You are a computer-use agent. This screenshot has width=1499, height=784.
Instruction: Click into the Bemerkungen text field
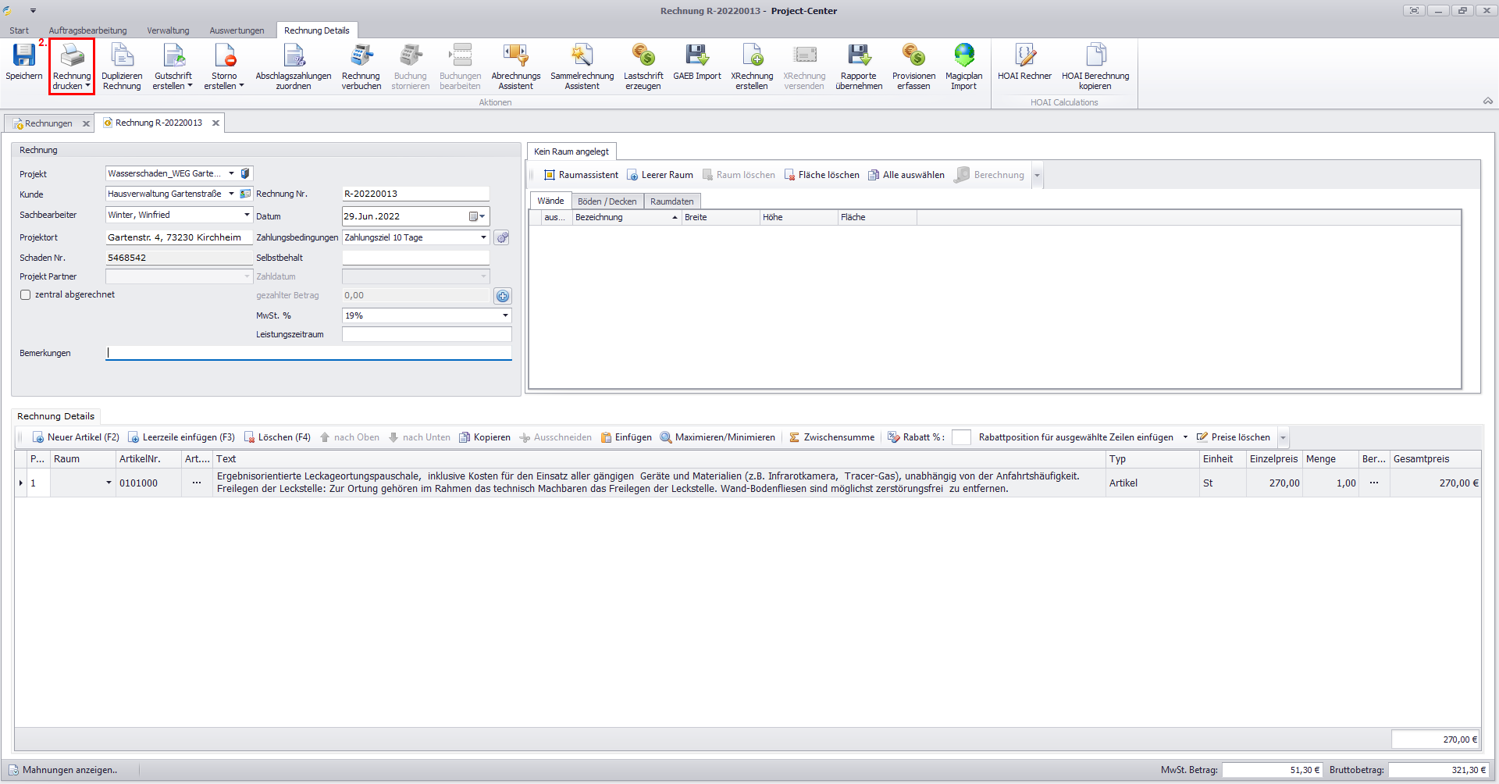point(308,353)
